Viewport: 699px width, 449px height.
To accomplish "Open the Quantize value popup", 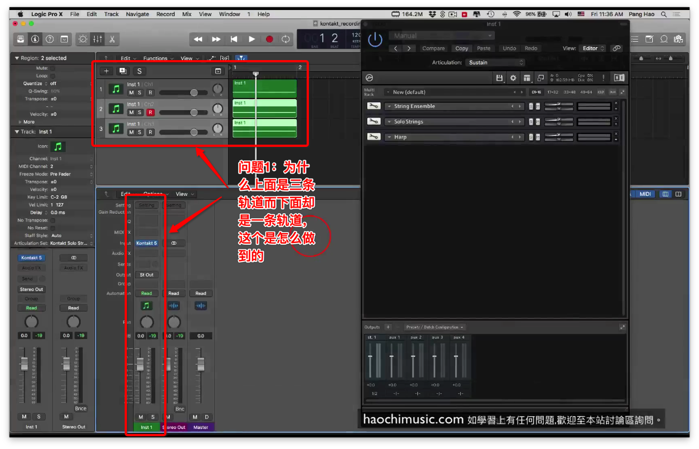I will [72, 83].
